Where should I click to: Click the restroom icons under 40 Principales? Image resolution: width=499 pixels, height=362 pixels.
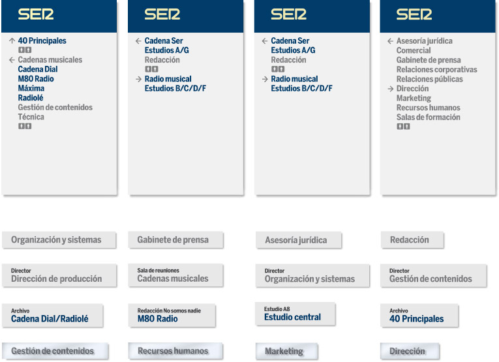click(25, 50)
